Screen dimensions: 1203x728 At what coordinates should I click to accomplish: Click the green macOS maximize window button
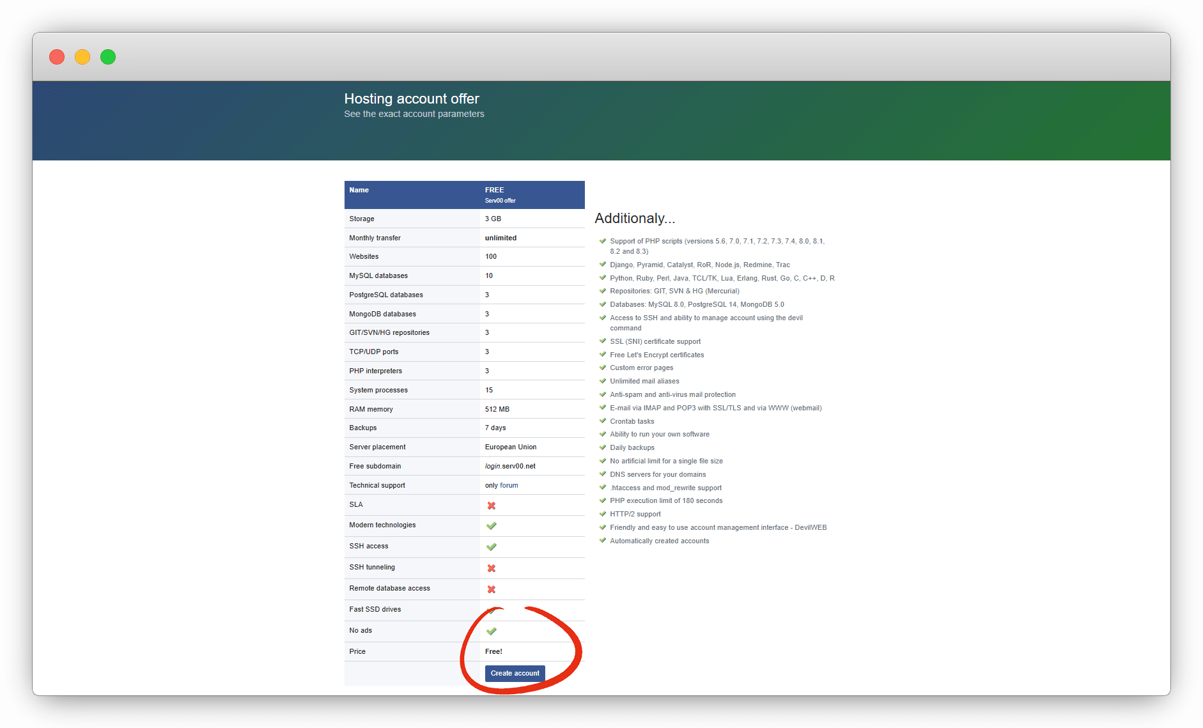[108, 57]
